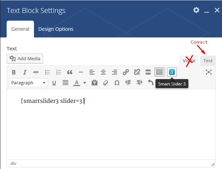222x169 pixels.
Task: Clear formatting with the eraser icon
Action: tap(106, 83)
